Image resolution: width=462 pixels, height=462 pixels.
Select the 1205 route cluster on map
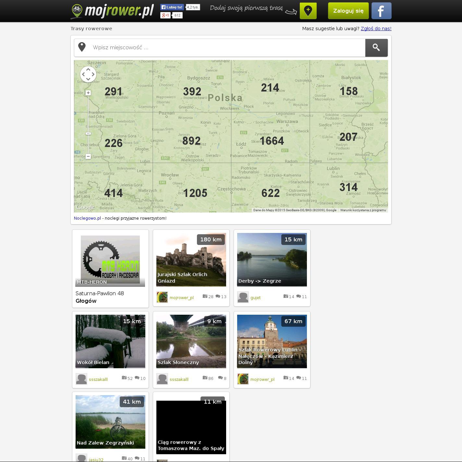(x=195, y=193)
